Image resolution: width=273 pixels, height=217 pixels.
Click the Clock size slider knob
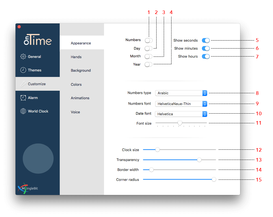point(158,150)
